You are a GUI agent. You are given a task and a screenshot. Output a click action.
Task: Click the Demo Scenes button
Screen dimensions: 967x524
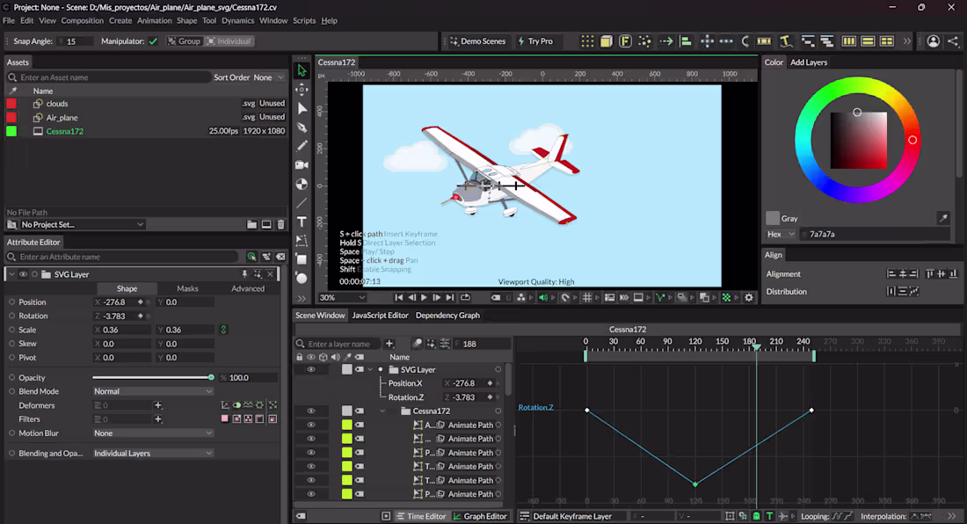tap(477, 41)
